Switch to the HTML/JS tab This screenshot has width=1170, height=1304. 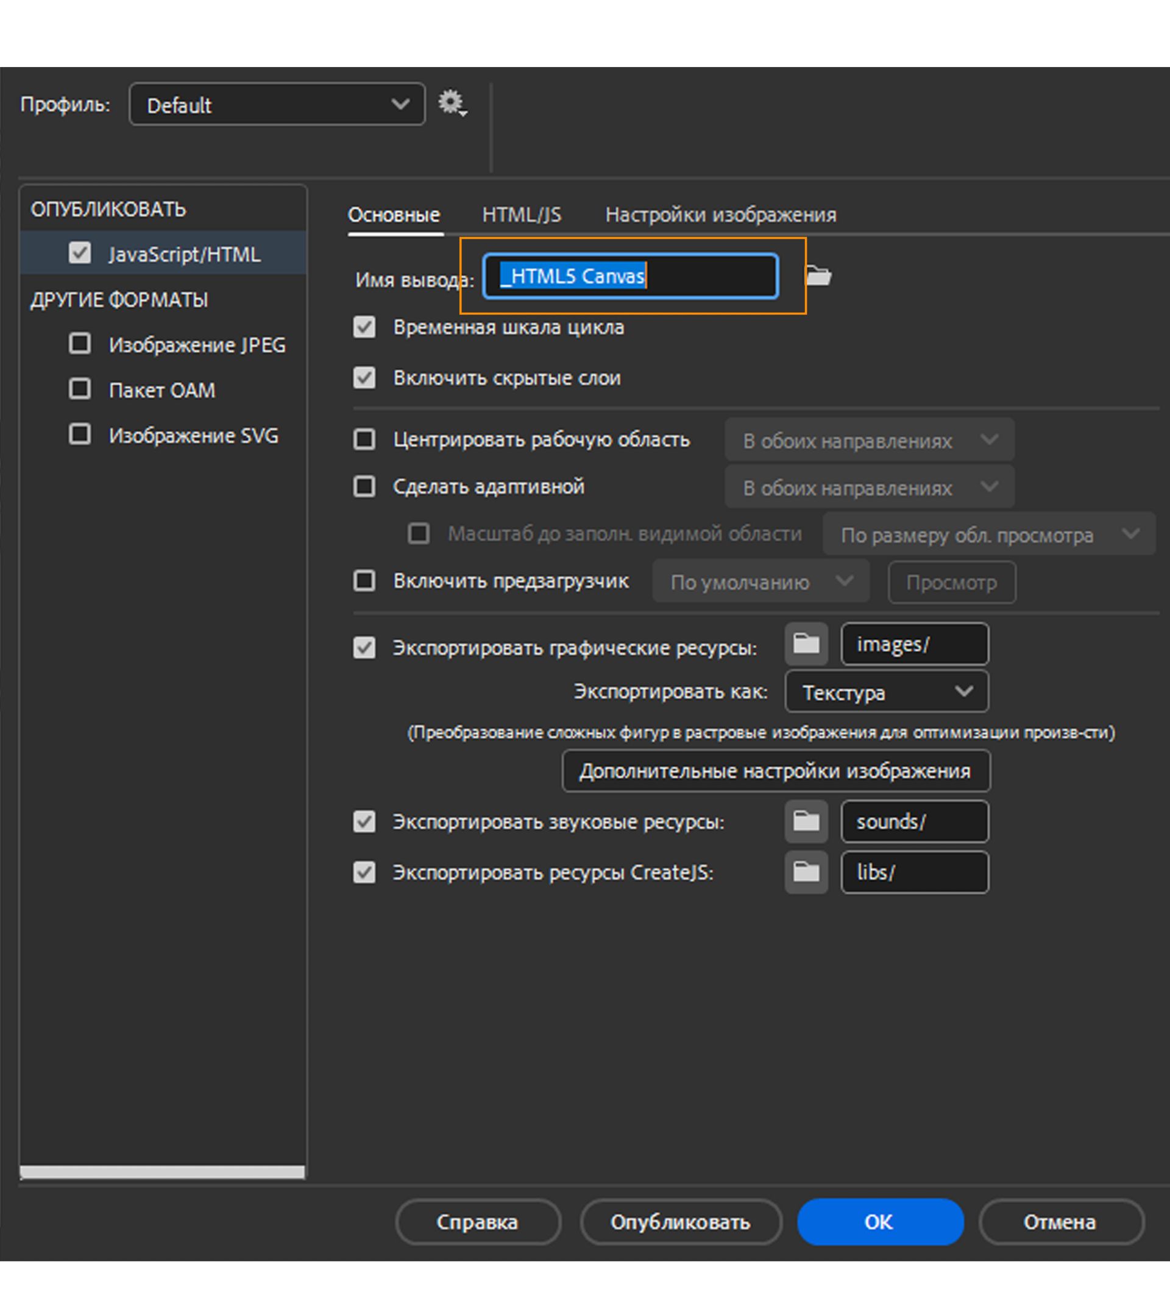coord(522,214)
